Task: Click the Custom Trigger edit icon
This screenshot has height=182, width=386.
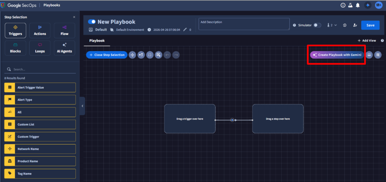Action: coord(10,137)
